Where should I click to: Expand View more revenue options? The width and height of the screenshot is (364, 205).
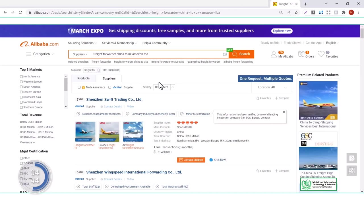click(27, 142)
